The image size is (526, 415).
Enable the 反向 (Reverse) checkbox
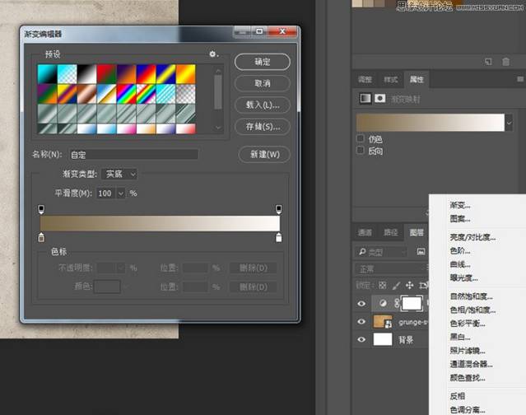pos(361,151)
